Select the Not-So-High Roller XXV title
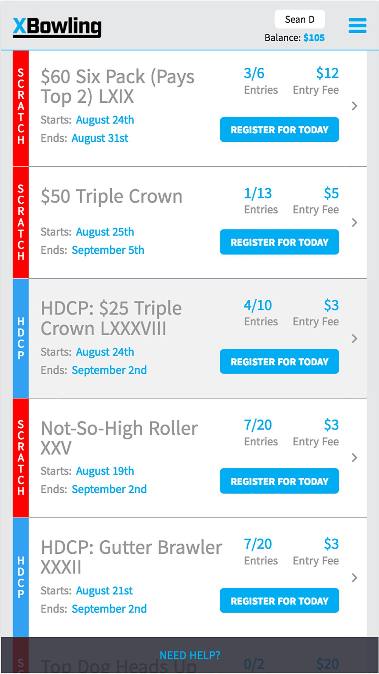 pos(119,438)
